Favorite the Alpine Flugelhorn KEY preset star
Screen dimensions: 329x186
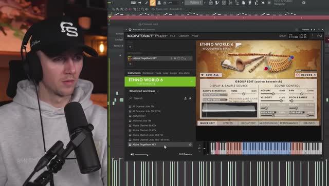pyautogui.click(x=190, y=144)
